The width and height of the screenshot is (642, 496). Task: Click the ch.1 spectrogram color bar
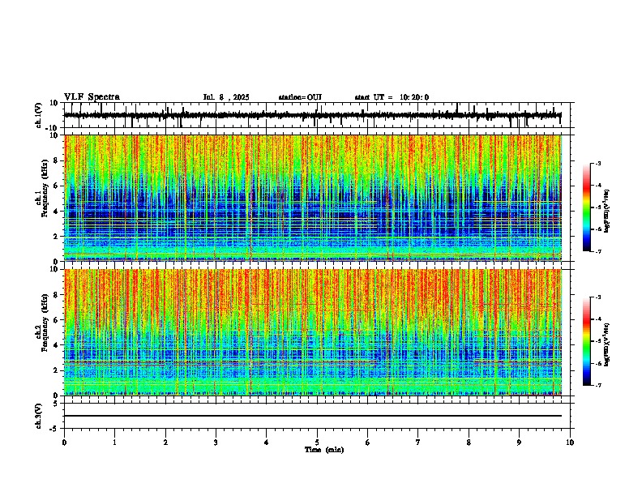[x=587, y=207]
